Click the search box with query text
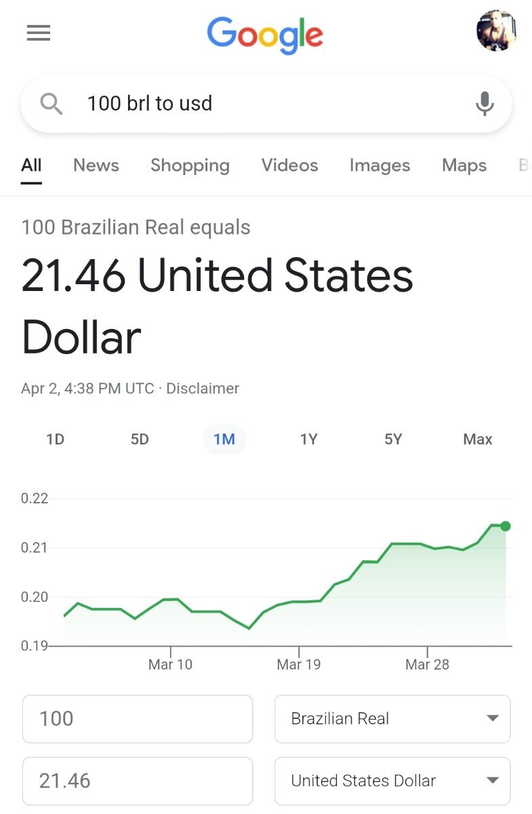The image size is (532, 814). tap(266, 104)
